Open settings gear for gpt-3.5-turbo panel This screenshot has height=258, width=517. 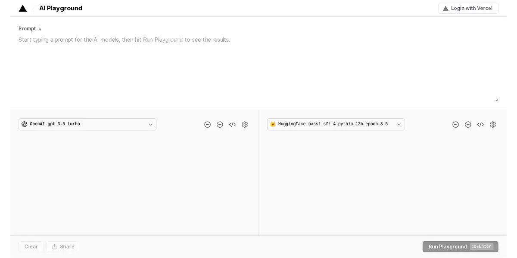245,124
